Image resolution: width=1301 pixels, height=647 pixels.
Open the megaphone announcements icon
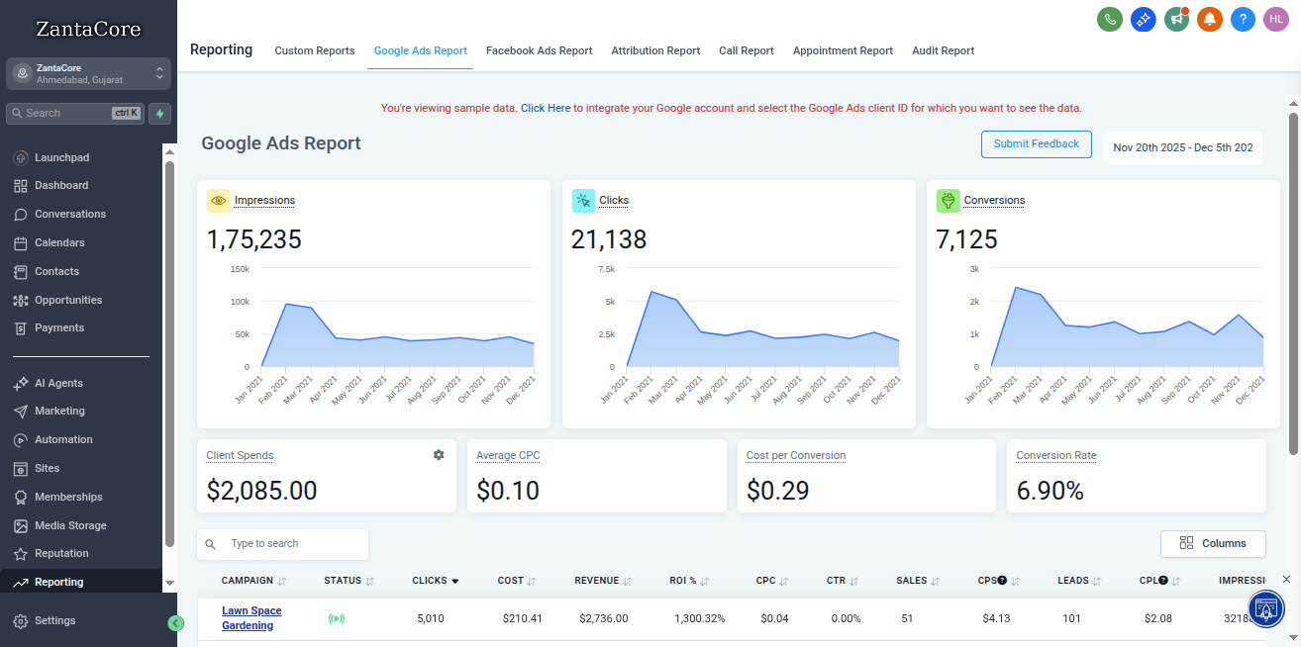pyautogui.click(x=1176, y=18)
